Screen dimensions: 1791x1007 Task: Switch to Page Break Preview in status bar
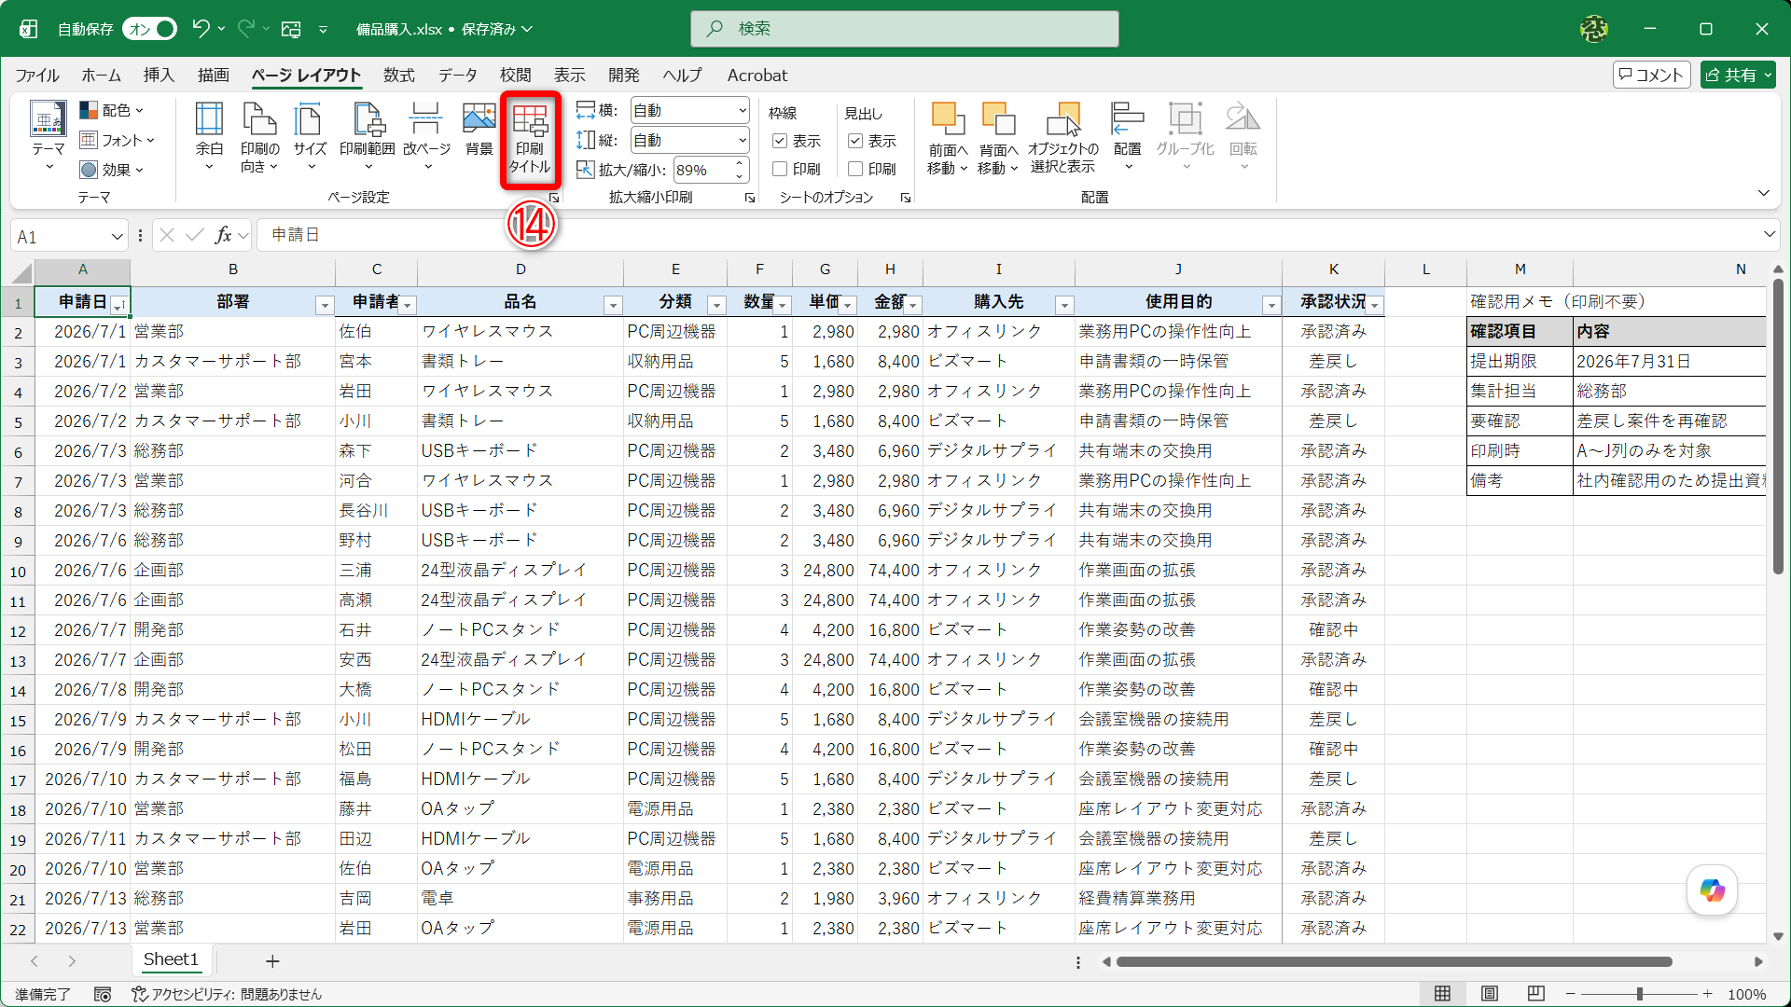coord(1536,994)
